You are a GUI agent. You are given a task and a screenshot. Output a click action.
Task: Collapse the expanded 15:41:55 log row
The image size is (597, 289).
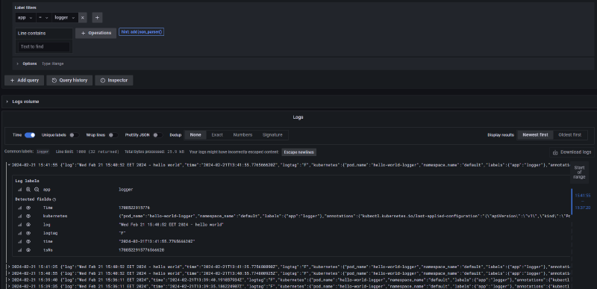[9, 165]
